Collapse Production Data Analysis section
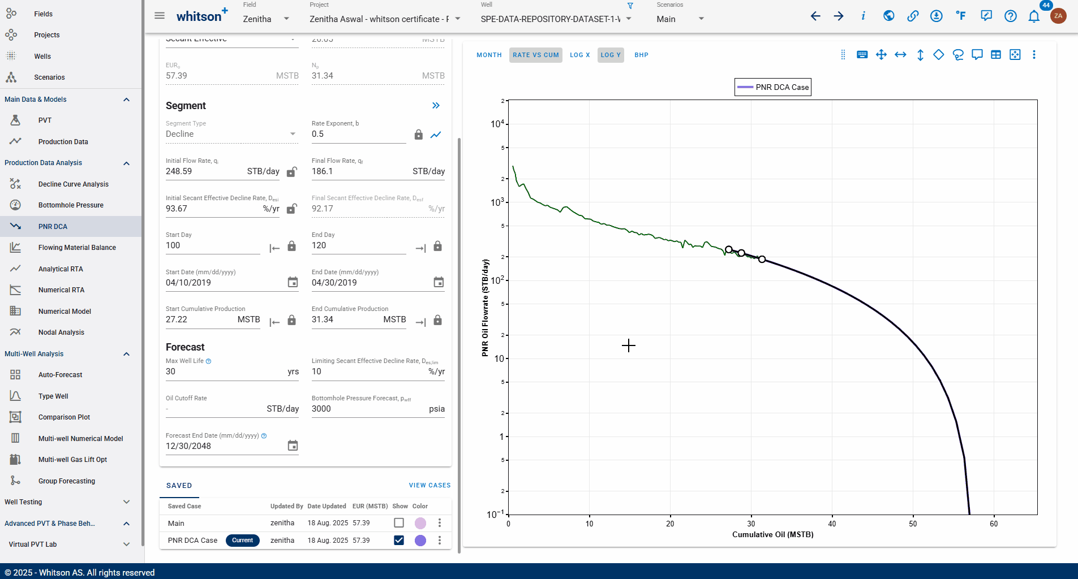1078x579 pixels. point(126,163)
